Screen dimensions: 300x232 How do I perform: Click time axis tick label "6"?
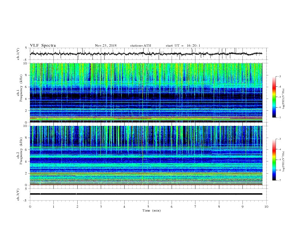(x=172, y=207)
